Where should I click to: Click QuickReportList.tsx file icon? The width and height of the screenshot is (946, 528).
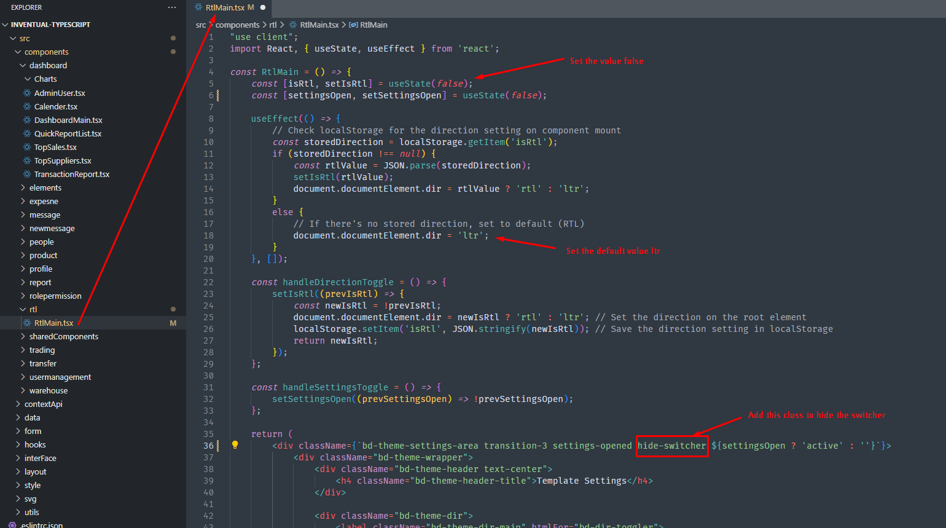27,133
